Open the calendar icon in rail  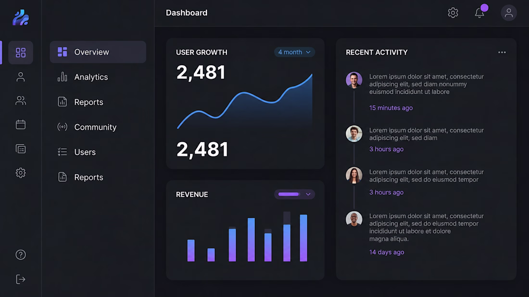[x=21, y=125]
